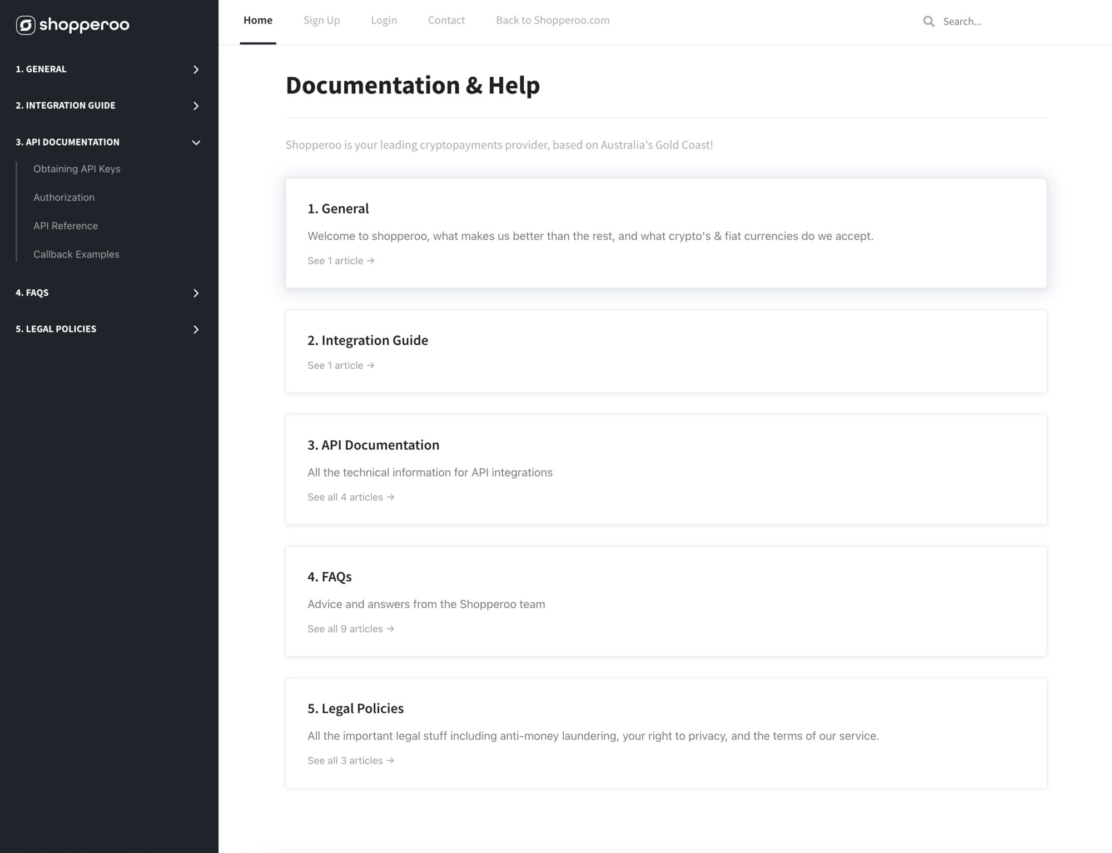Go to the Sign Up tab
This screenshot has height=853, width=1112.
coord(321,21)
